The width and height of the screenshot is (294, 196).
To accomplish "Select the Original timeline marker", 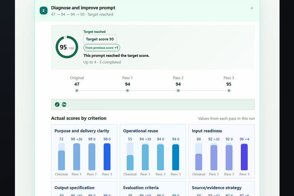I will [x=77, y=91].
